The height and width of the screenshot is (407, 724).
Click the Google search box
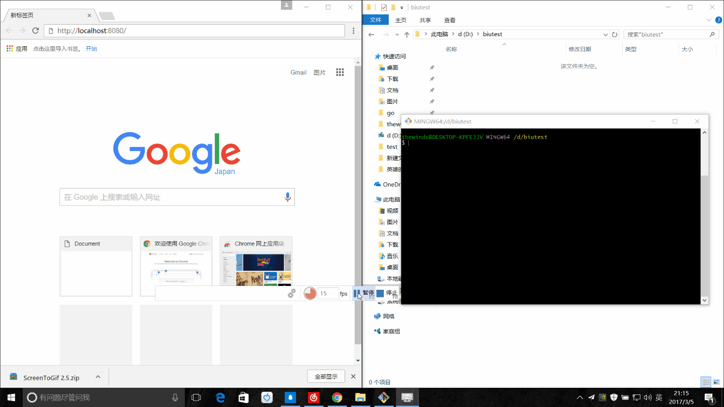click(x=177, y=197)
